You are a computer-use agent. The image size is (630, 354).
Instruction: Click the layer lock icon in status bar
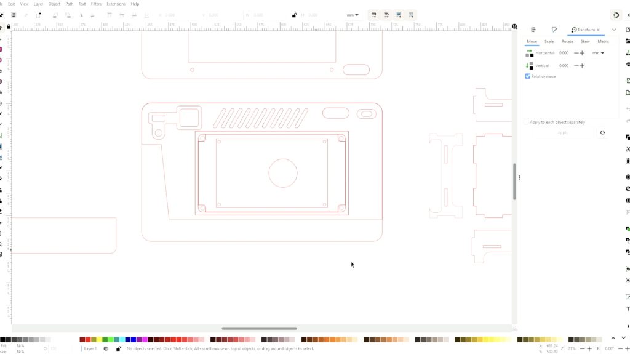[x=118, y=348]
